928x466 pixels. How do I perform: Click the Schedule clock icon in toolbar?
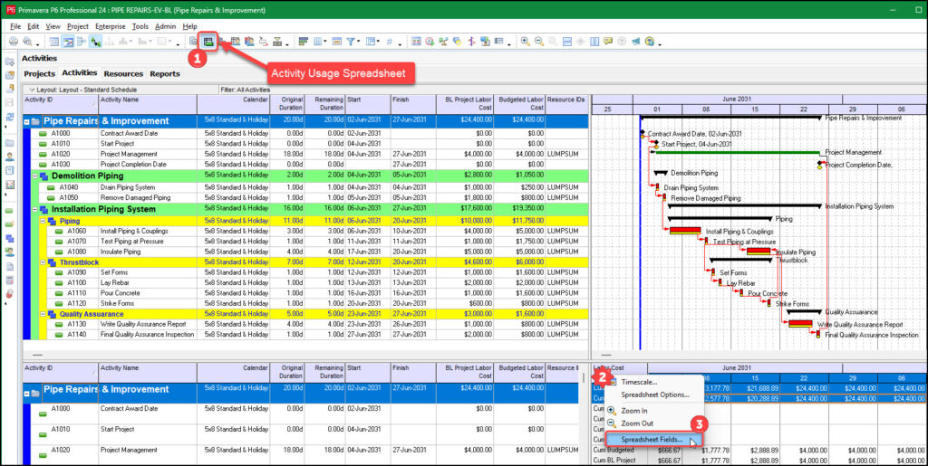[429, 42]
